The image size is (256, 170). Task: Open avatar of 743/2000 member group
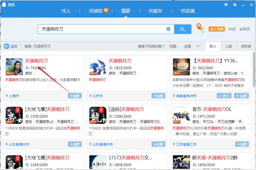point(14,67)
